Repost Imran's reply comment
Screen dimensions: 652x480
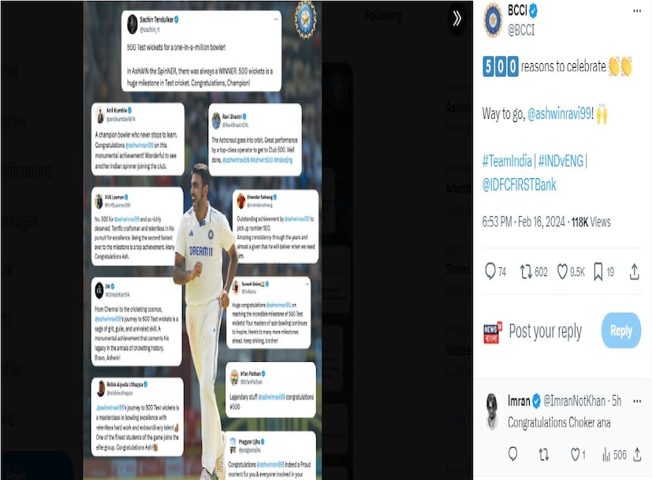[543, 455]
